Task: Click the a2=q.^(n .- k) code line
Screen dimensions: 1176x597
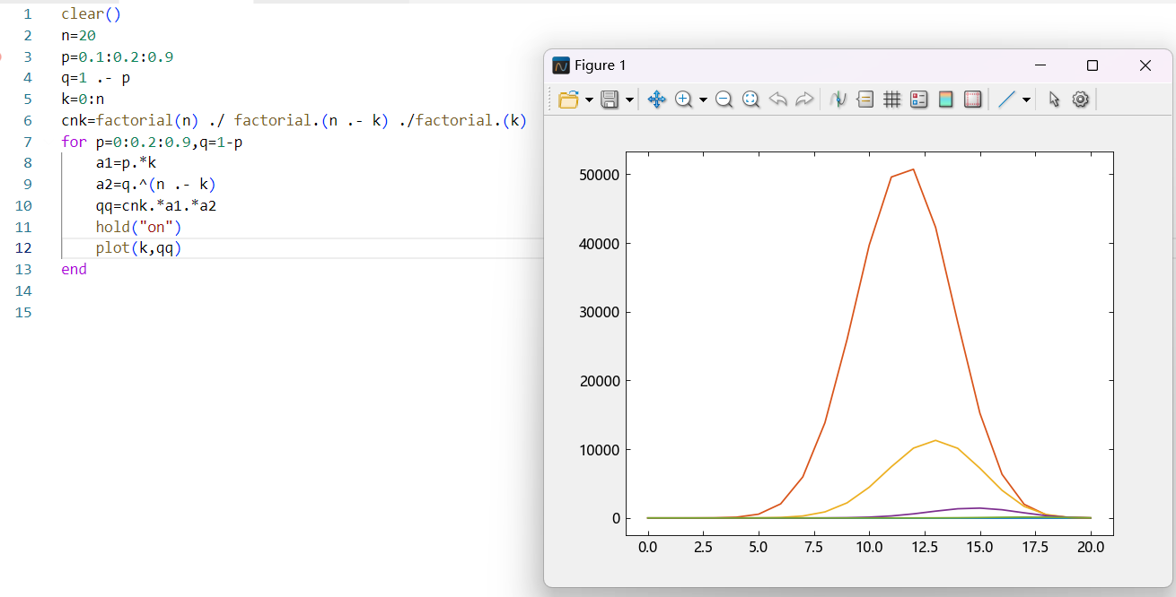Action: click(x=156, y=185)
